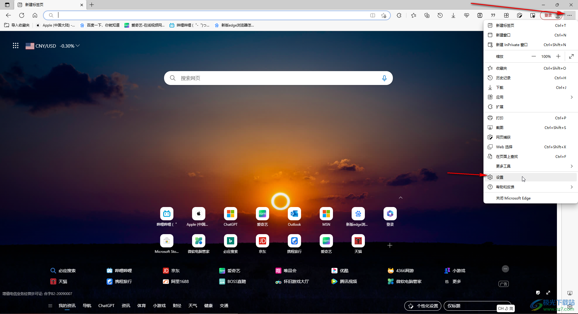Open a new tab with plus button
This screenshot has width=578, height=314.
coord(92,5)
